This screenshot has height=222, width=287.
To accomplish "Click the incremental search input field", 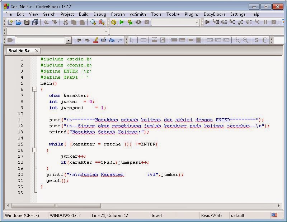I will coord(41,40).
